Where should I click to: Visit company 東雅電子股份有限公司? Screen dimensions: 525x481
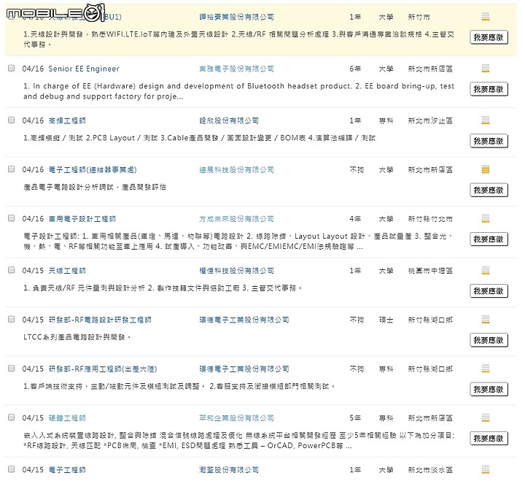point(236,69)
